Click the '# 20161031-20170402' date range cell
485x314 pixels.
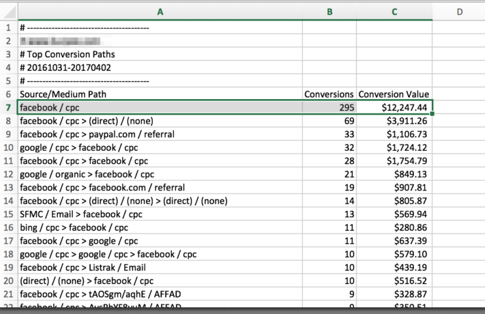(x=65, y=68)
